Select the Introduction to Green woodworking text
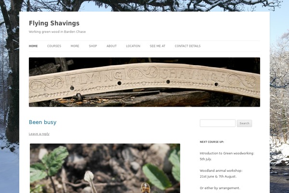This screenshot has height=193, width=289. coord(227,153)
